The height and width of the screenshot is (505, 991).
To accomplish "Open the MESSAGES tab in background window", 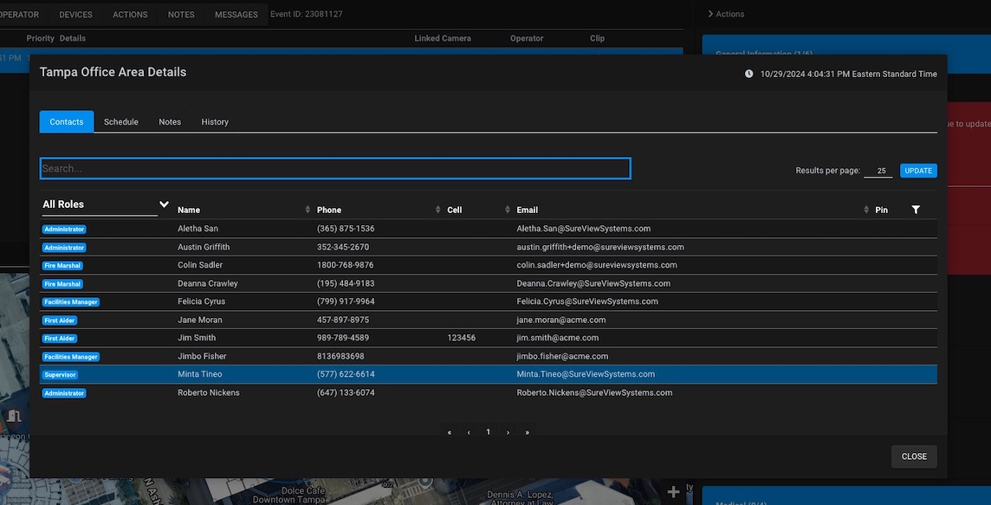I will tap(236, 15).
